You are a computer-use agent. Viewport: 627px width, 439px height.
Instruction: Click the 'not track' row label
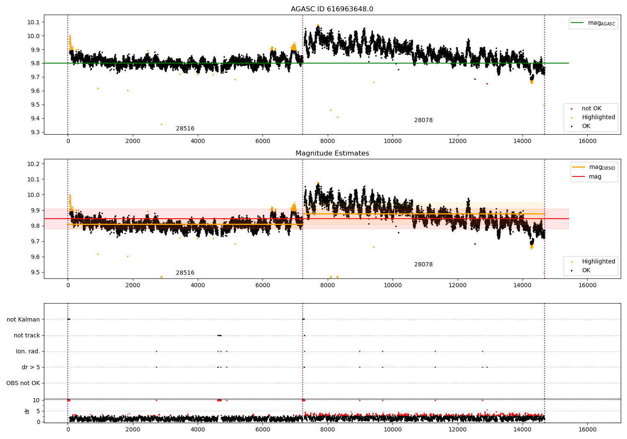pos(27,336)
